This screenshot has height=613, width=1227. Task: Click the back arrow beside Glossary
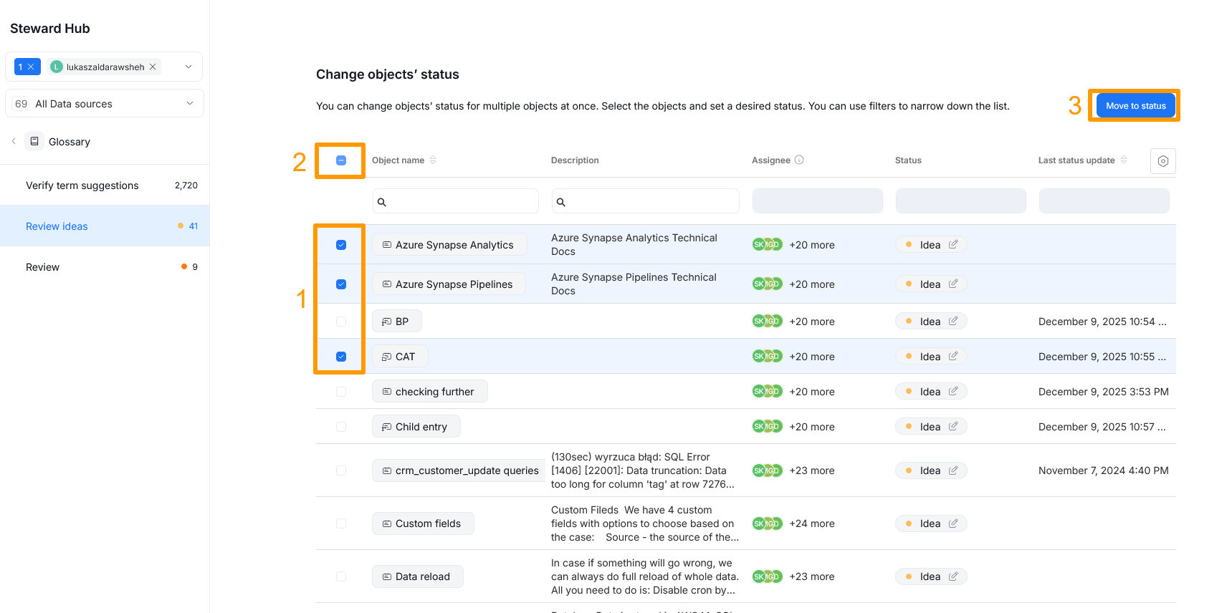point(14,141)
